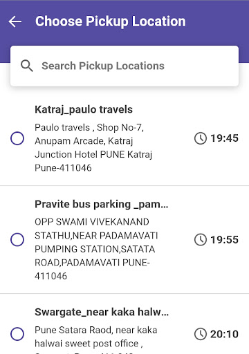This screenshot has height=354, width=249.
Task: Click the clock icon beside 19:45
Action: 201,138
